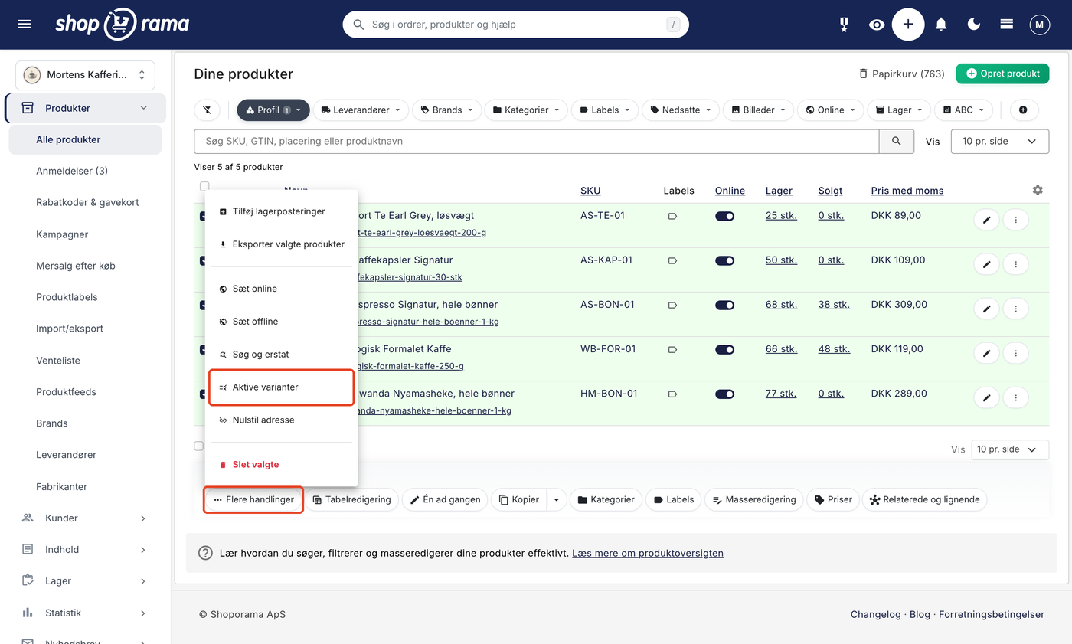Open the Kategorier filter dropdown
This screenshot has width=1072, height=644.
[x=527, y=110]
